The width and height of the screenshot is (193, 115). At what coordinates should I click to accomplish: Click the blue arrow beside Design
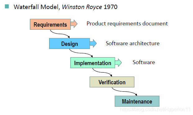pyautogui.click(x=93, y=43)
